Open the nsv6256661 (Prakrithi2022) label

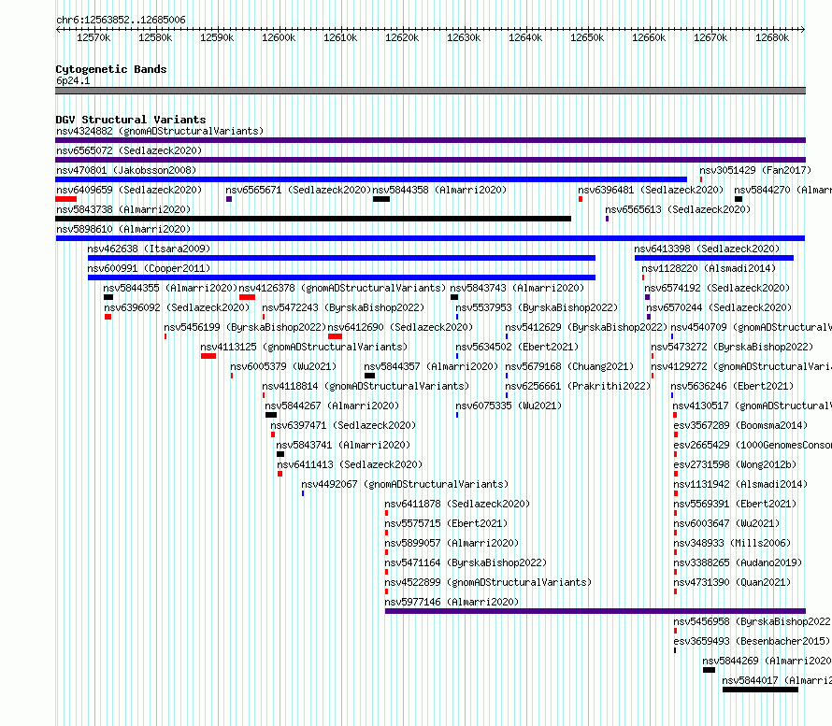pos(578,386)
